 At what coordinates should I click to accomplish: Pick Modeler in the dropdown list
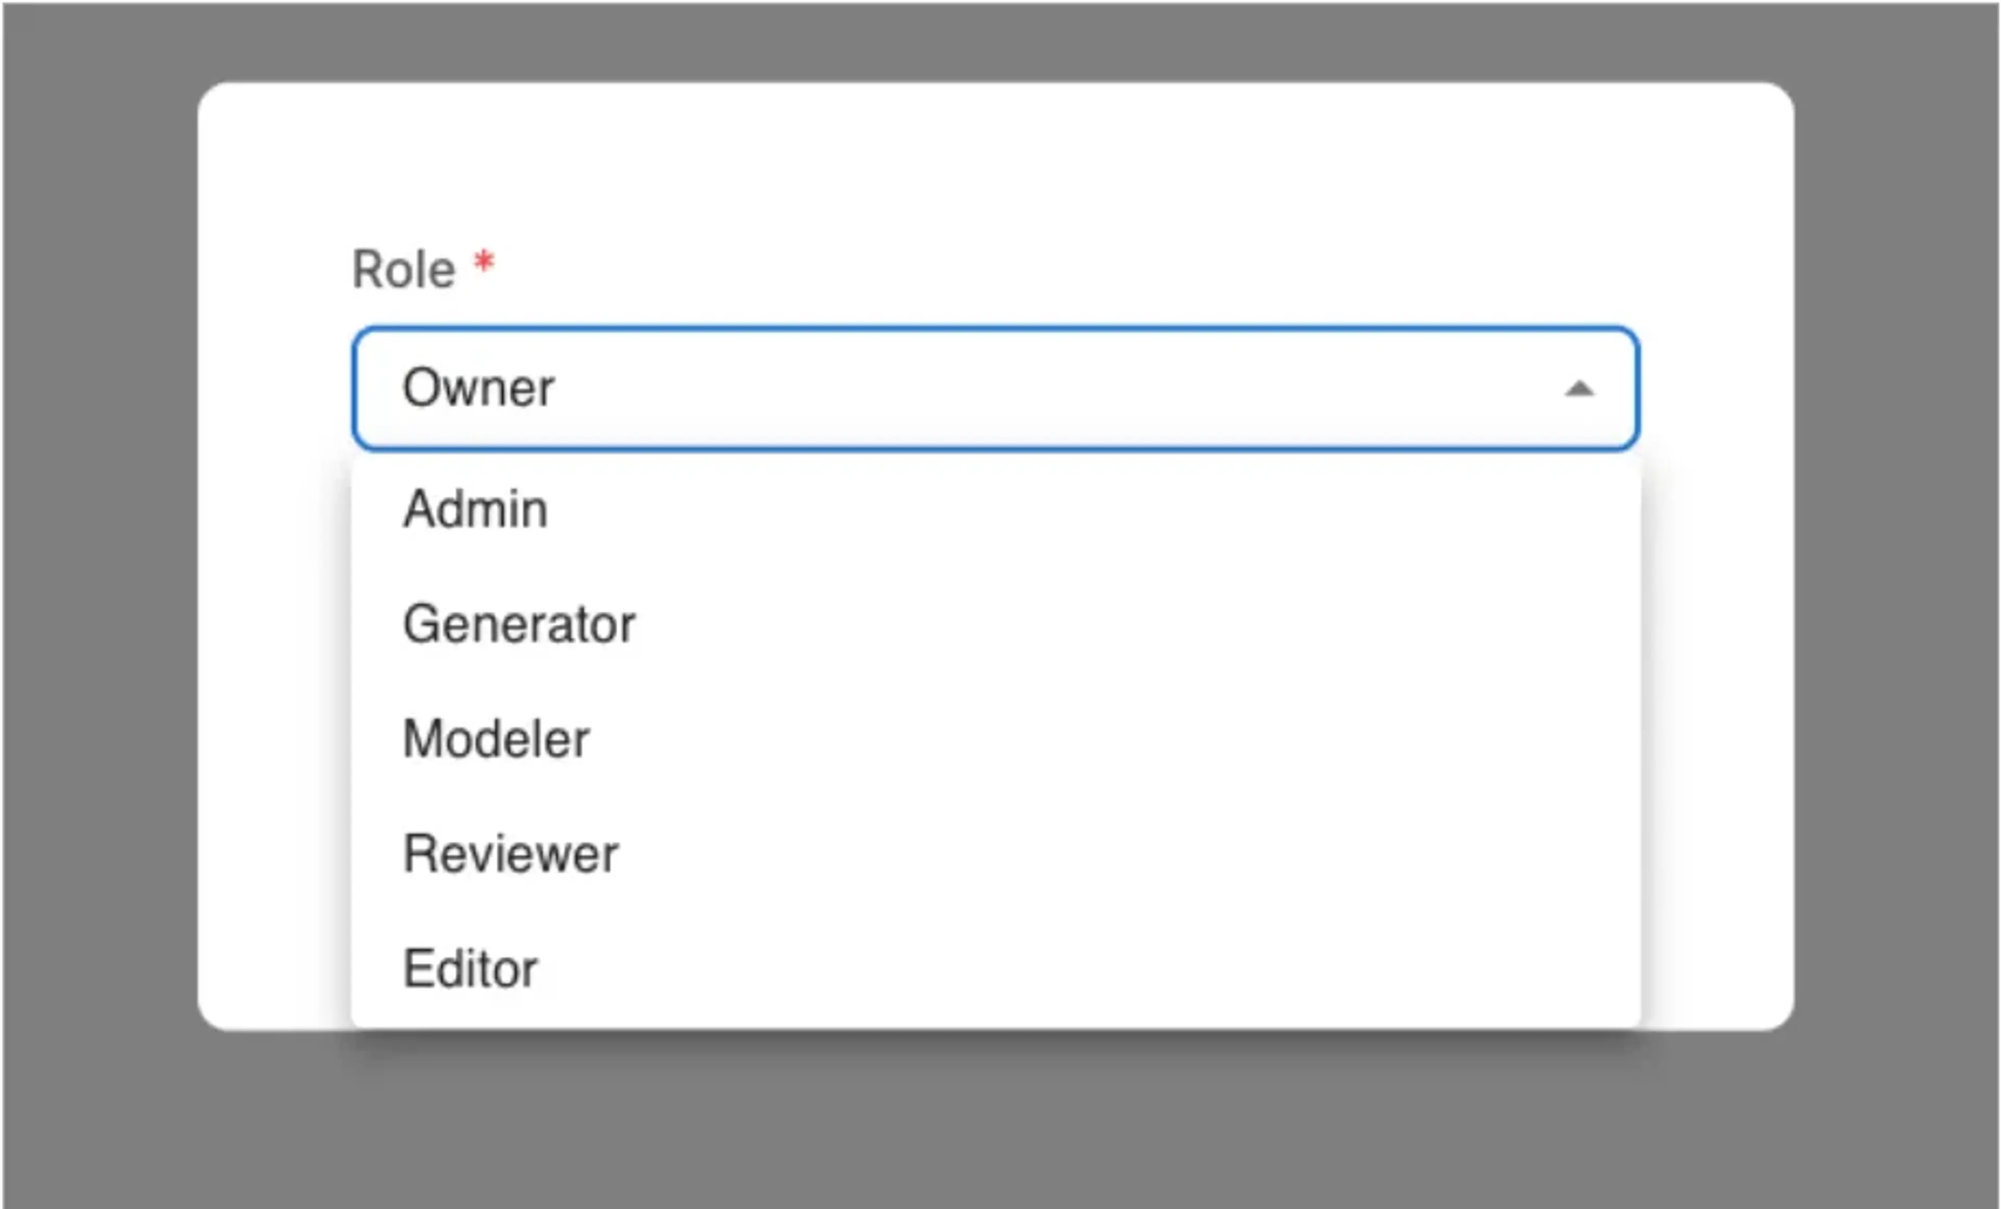tap(496, 739)
